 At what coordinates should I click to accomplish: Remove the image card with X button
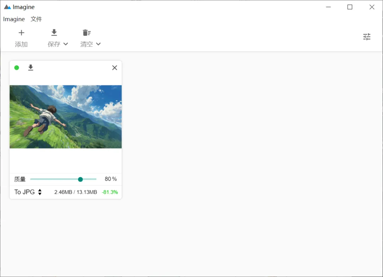115,68
